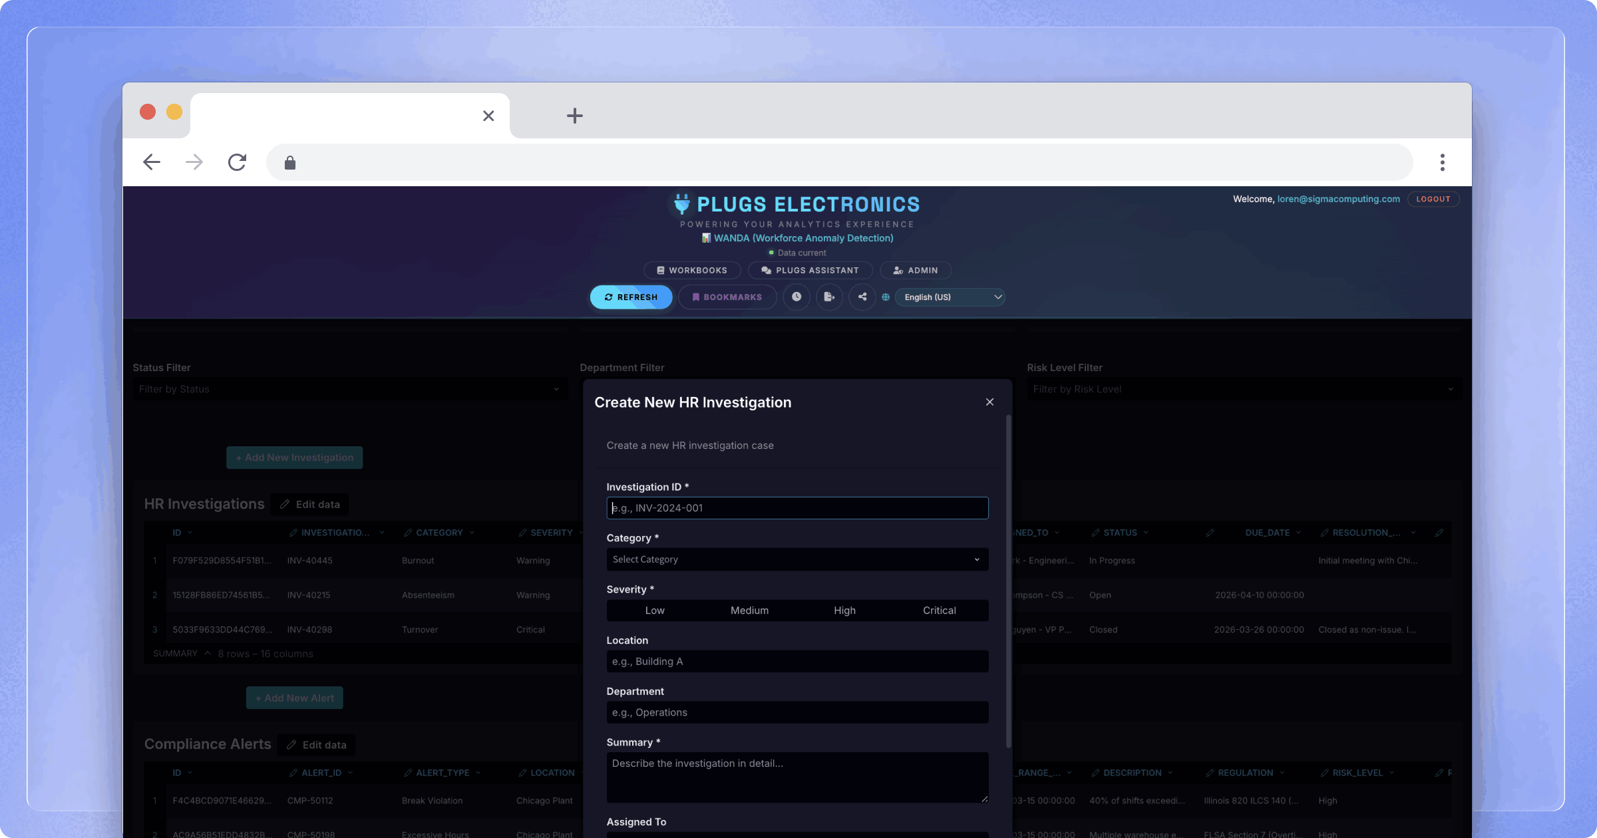This screenshot has width=1597, height=838.
Task: Click the Logout button
Action: coord(1433,199)
